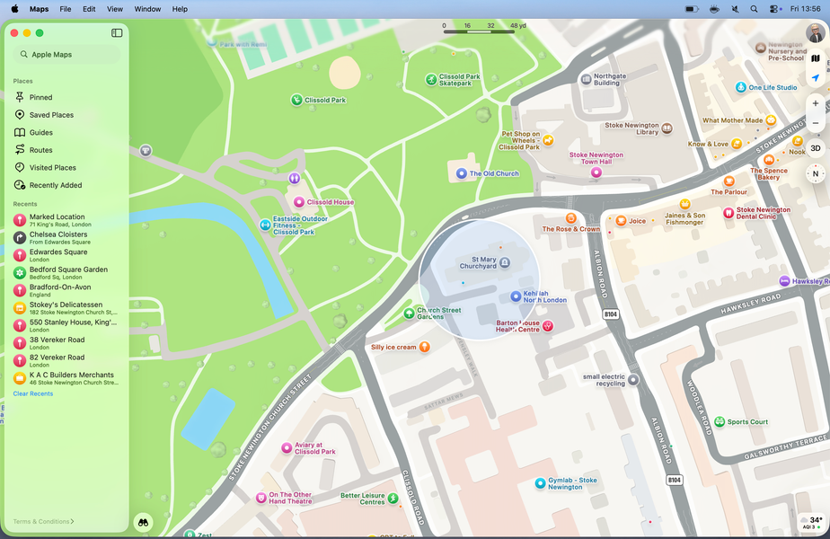Click the current location arrow button
The image size is (830, 539).
[816, 78]
